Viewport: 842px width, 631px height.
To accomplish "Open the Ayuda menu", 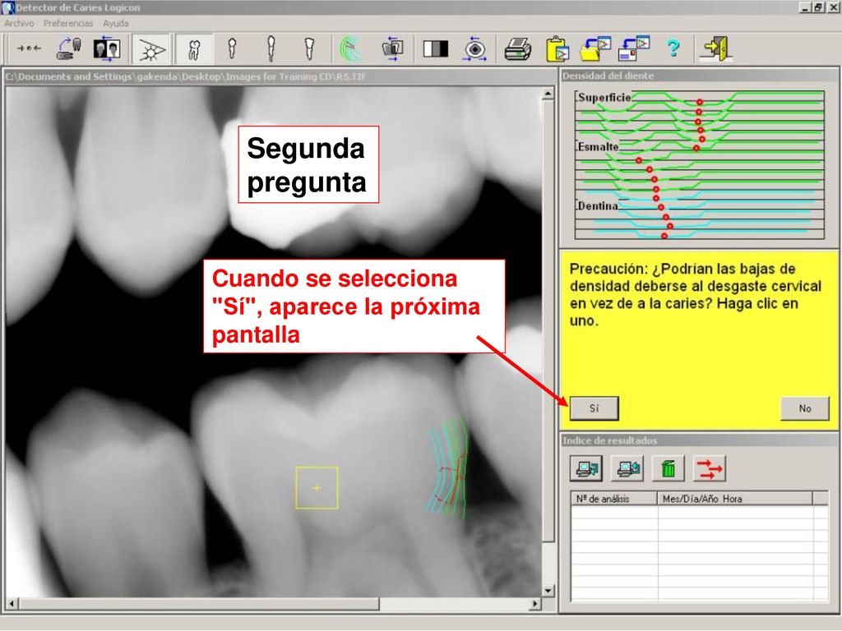I will click(116, 24).
